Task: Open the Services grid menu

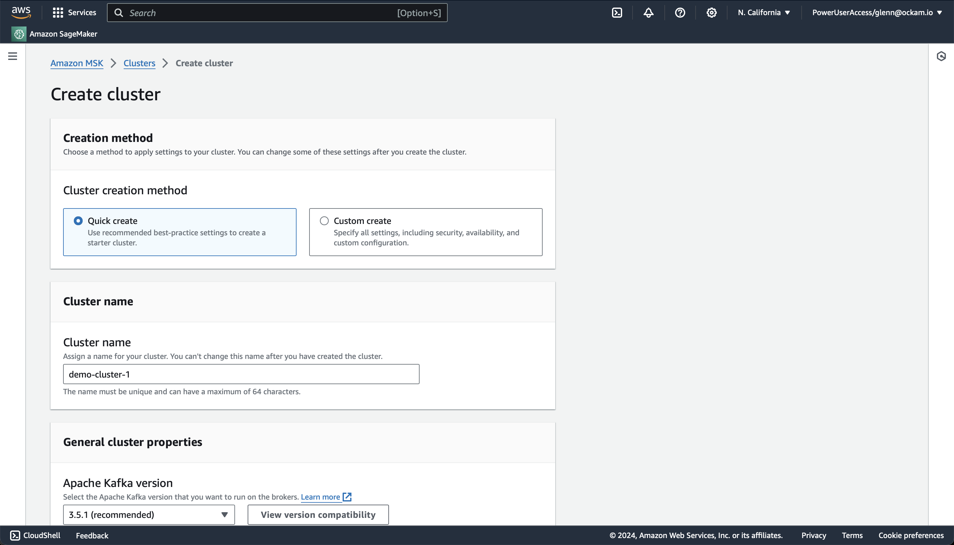Action: tap(74, 13)
